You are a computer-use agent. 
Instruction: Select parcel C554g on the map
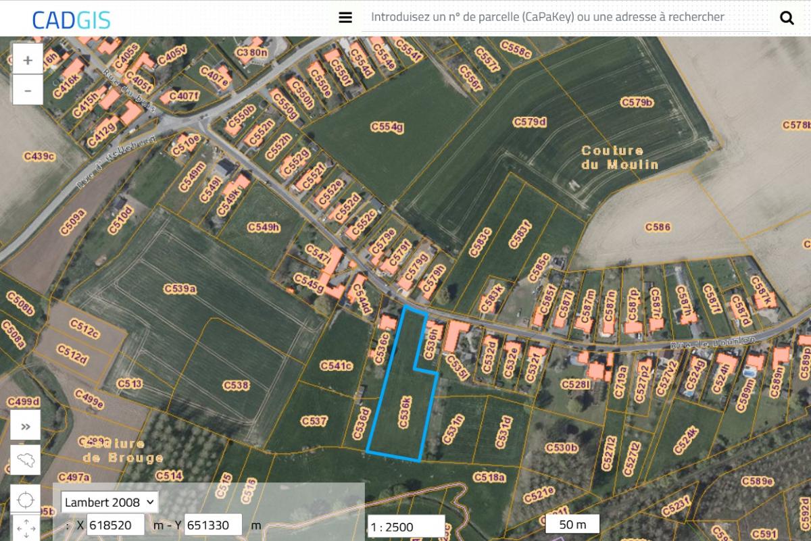point(387,127)
